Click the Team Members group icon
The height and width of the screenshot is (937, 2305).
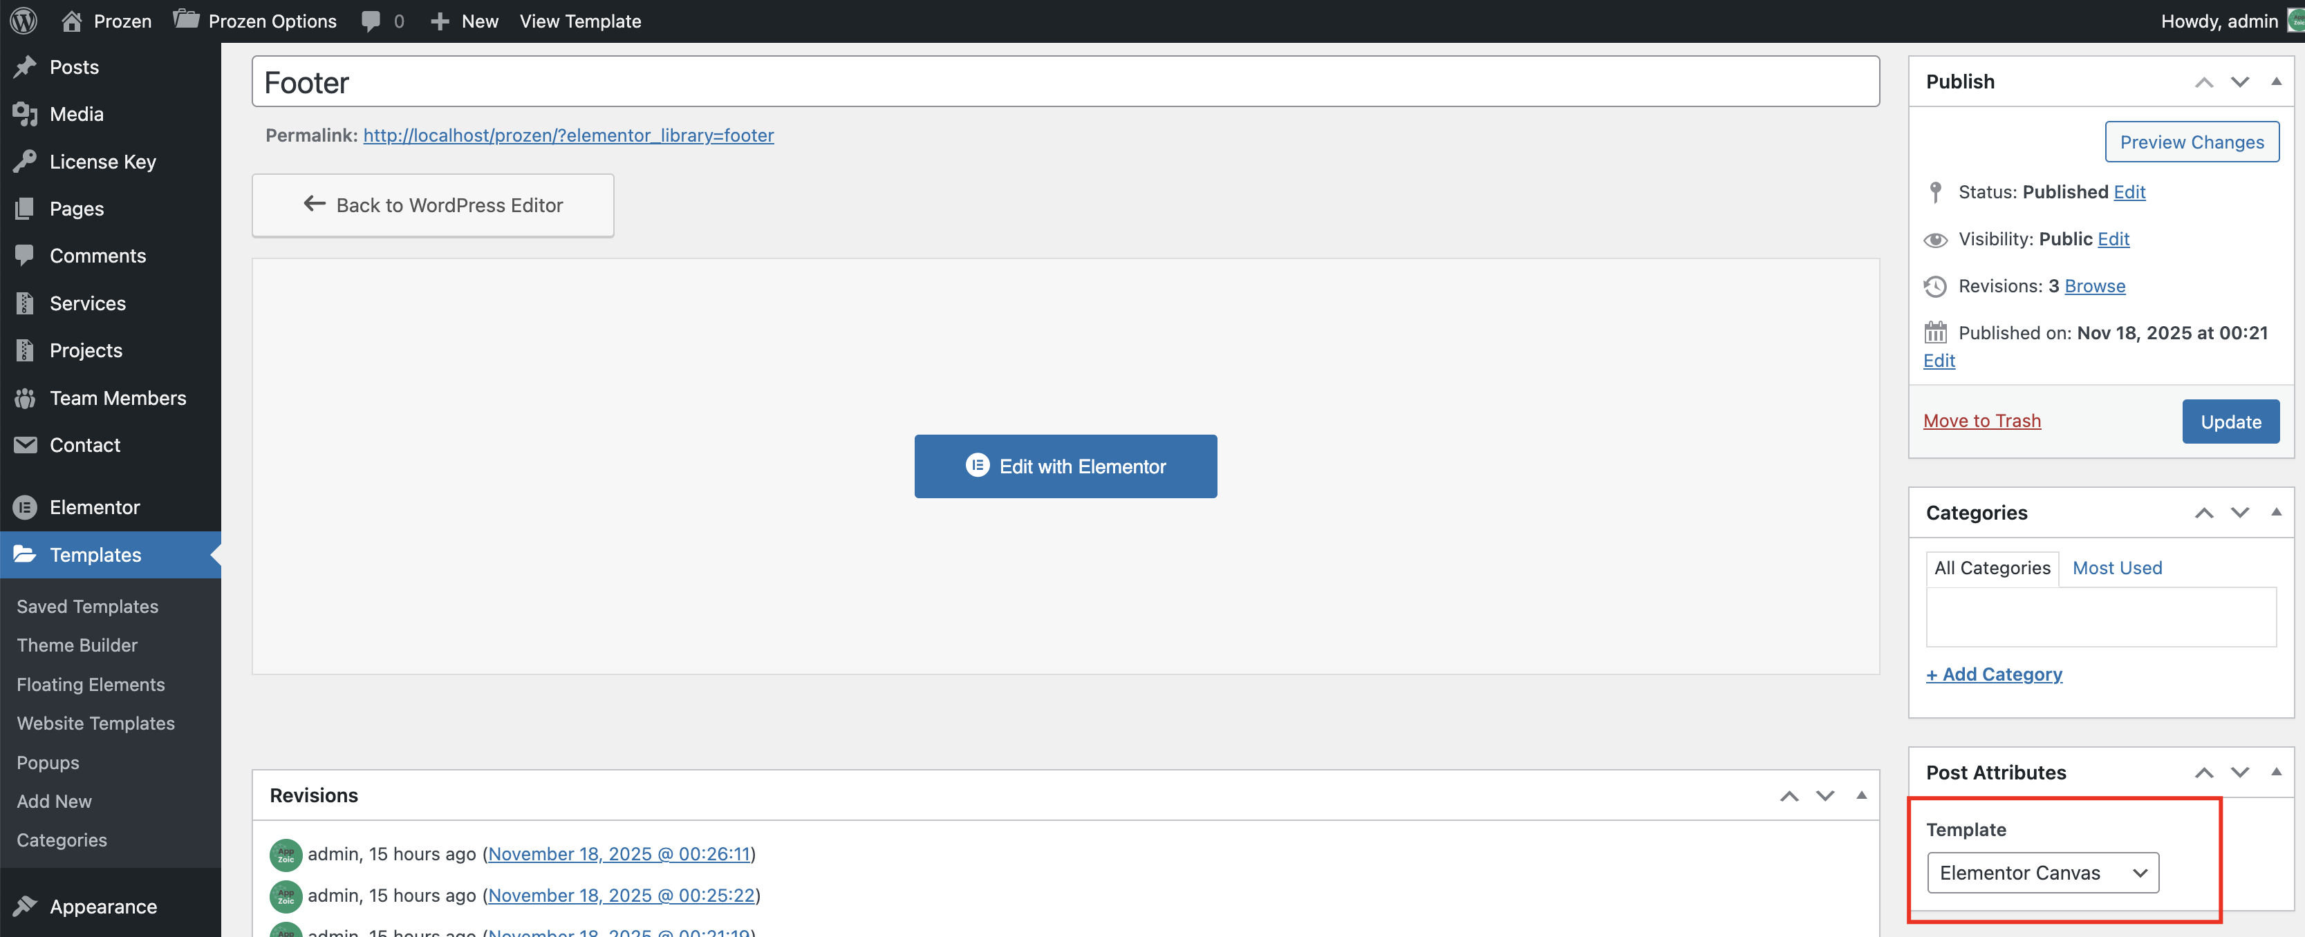point(25,398)
